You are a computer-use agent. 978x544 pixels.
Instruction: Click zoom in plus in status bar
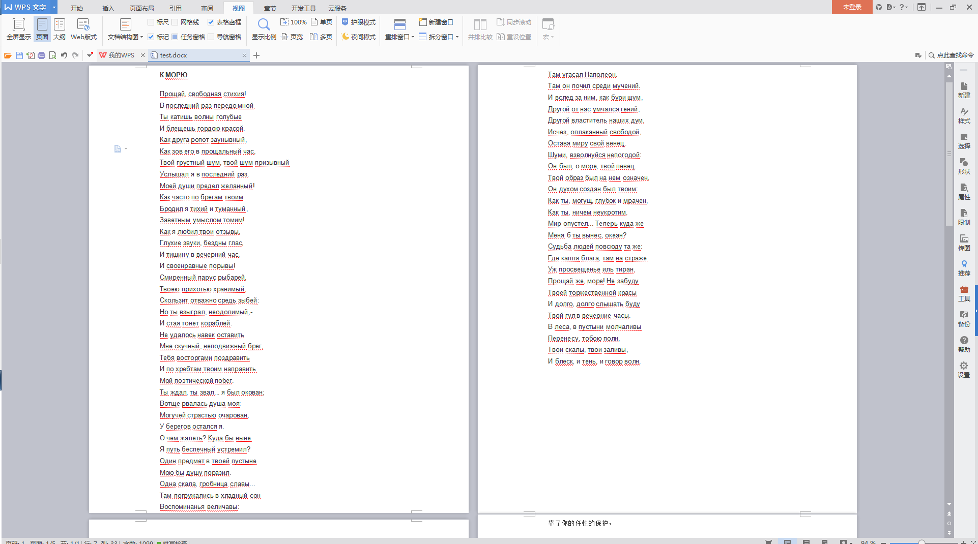pyautogui.click(x=963, y=542)
